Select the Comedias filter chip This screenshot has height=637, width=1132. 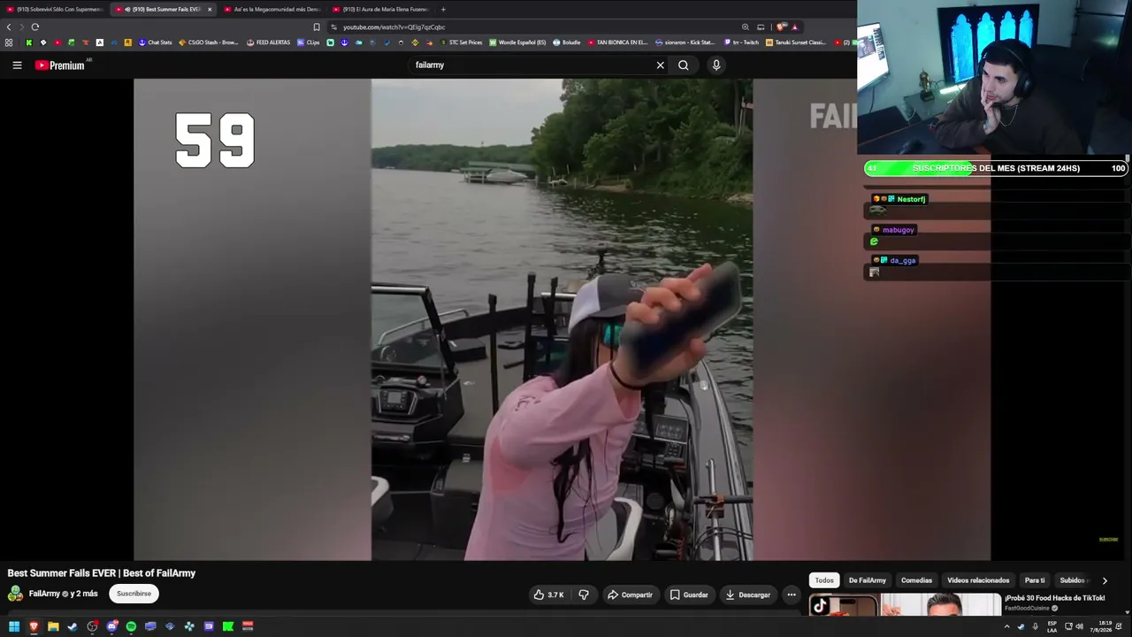click(916, 580)
